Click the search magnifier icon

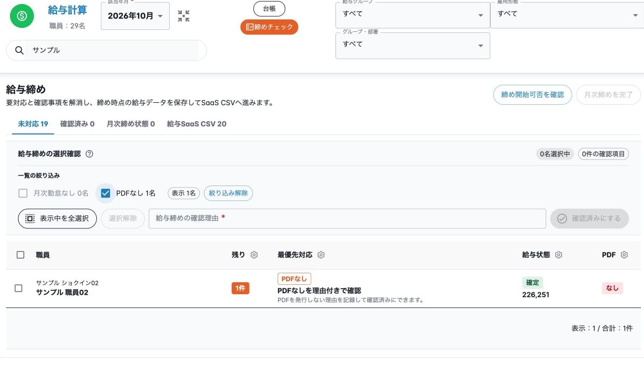(19, 50)
